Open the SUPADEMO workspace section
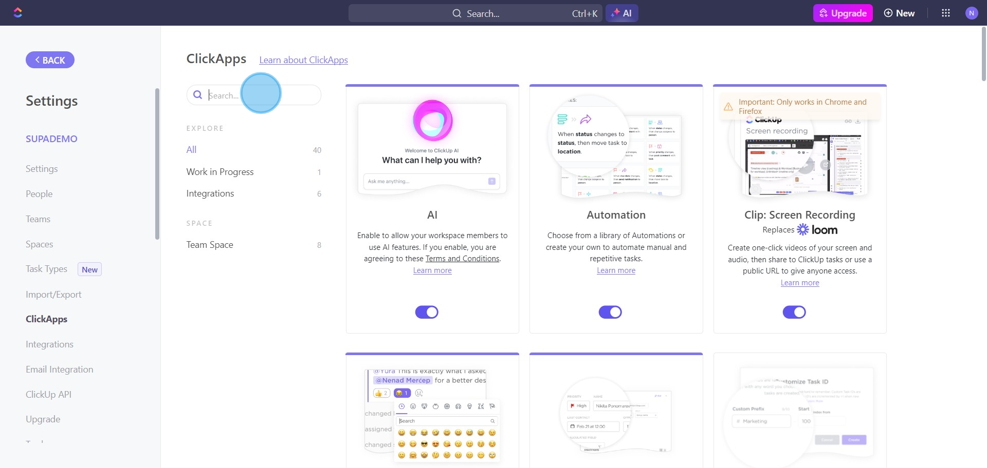Image resolution: width=987 pixels, height=468 pixels. coord(51,139)
